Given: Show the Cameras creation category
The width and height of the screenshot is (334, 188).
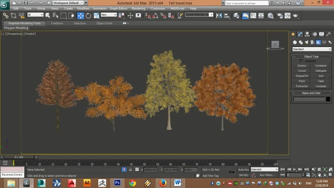Looking at the screenshot, I should [x=312, y=42].
